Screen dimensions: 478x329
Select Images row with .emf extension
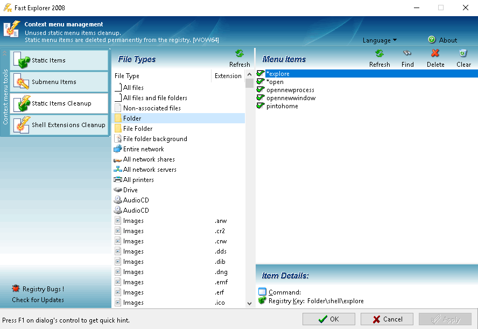coord(178,282)
